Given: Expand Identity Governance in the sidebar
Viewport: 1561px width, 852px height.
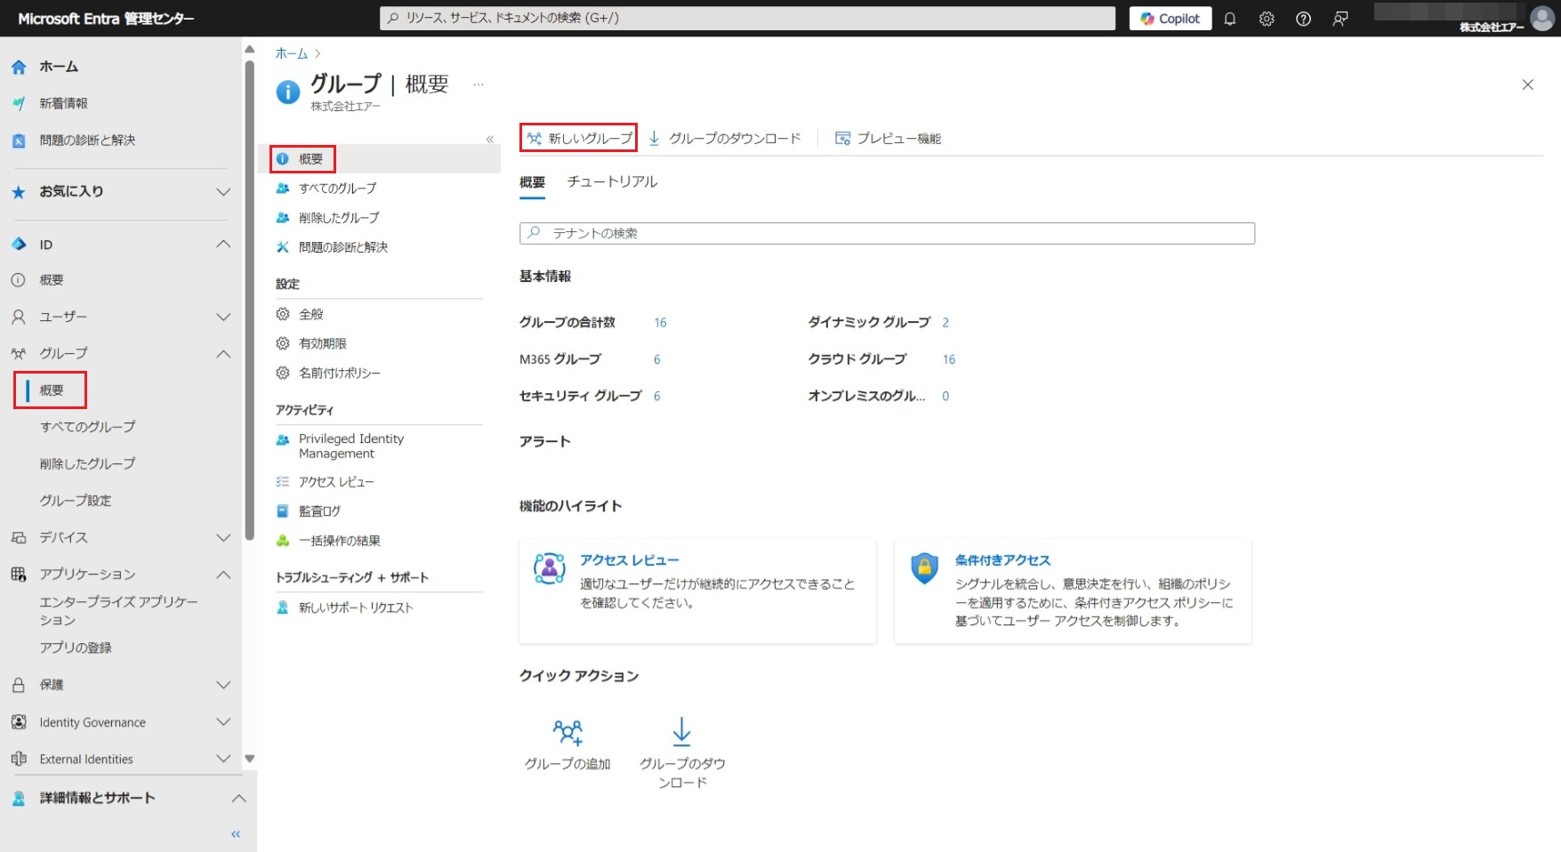Looking at the screenshot, I should point(223,722).
